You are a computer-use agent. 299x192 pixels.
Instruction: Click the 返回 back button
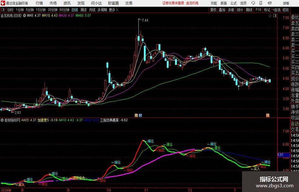(x=285, y=10)
